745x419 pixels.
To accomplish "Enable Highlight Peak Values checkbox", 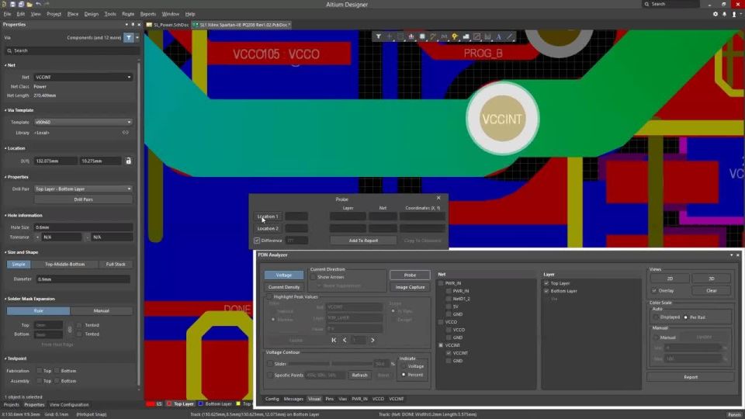I will tap(269, 296).
